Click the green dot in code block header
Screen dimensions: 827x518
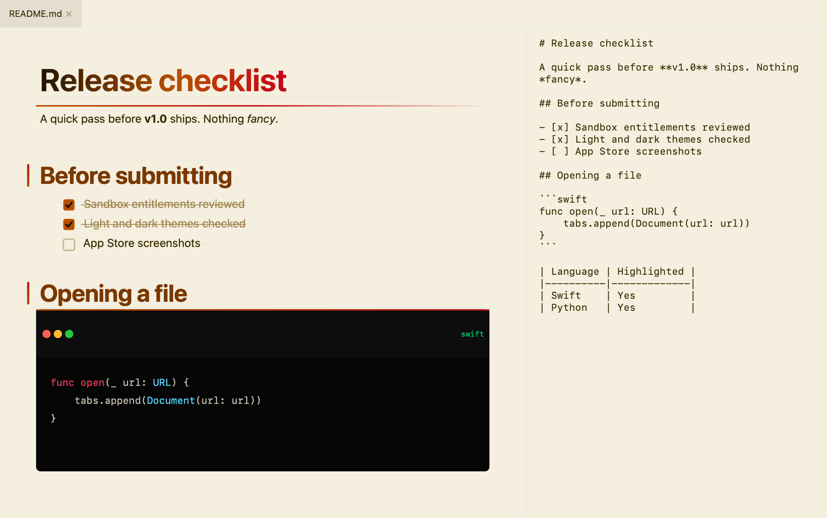click(69, 334)
